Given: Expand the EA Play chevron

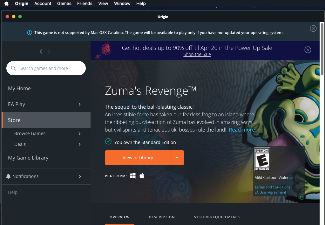Looking at the screenshot, I should [80, 104].
